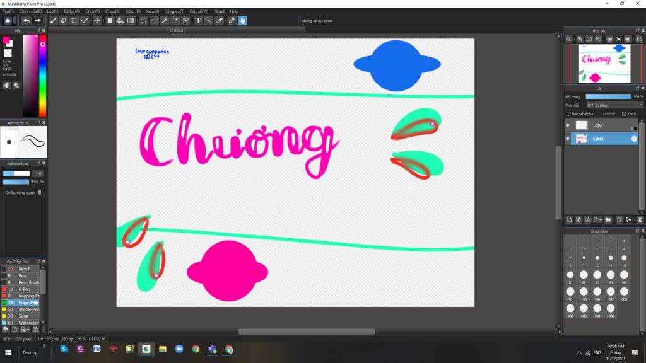Screen dimensions: 646x363
Task: Zoom in on the navigator
Action: tap(580, 39)
